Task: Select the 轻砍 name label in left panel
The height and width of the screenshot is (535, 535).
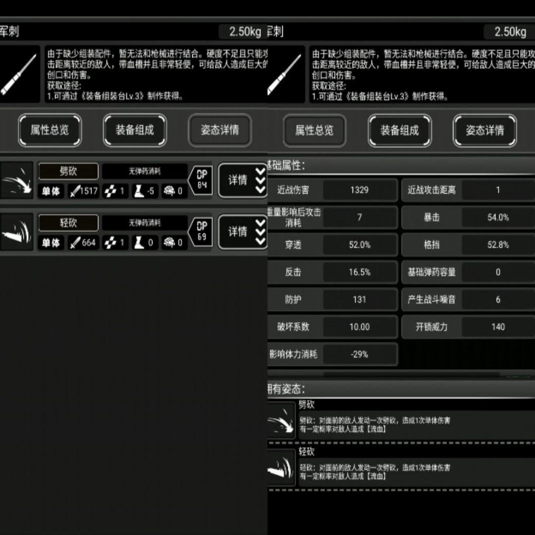Action: click(x=68, y=223)
